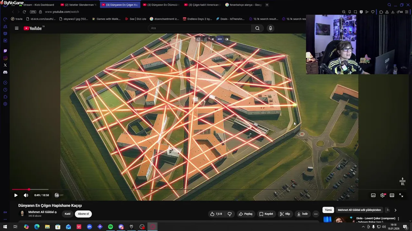Switch to '(3) Çılgın tadı!! American' tab

click(202, 5)
